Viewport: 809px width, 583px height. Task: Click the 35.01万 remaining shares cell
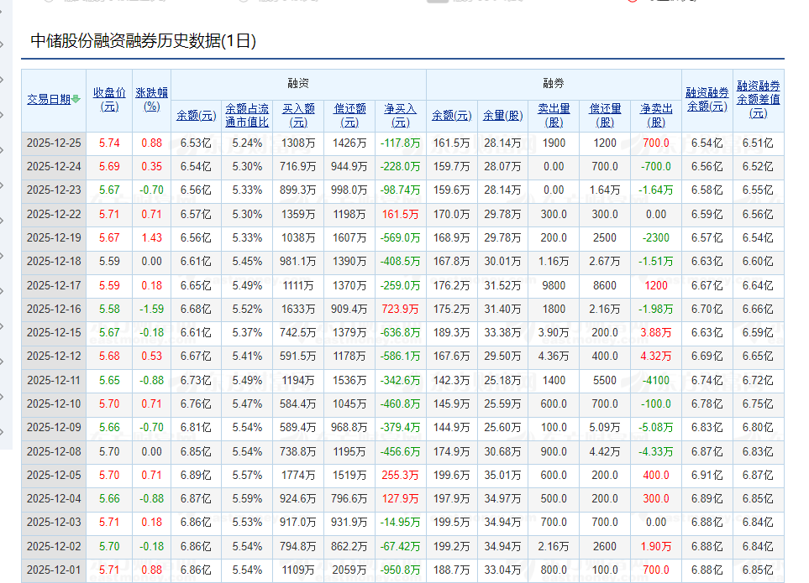pos(502,476)
